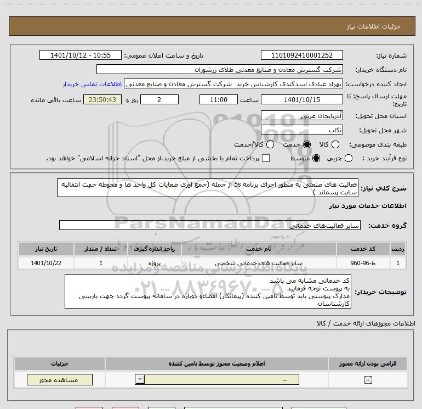Click the تاریخ نیاز column header
Viewport: 422px width, 409px height.
click(46, 249)
